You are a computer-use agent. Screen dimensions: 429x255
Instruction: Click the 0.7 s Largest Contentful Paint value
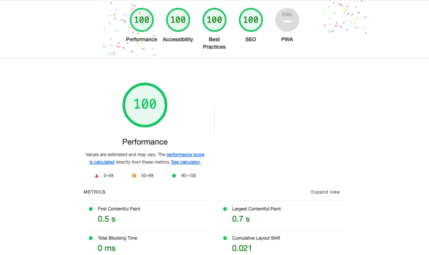coord(241,219)
